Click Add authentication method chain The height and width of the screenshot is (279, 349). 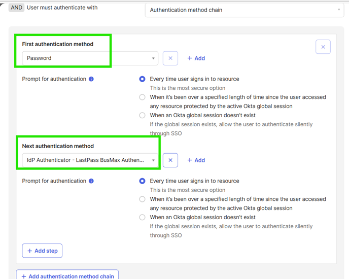67,276
